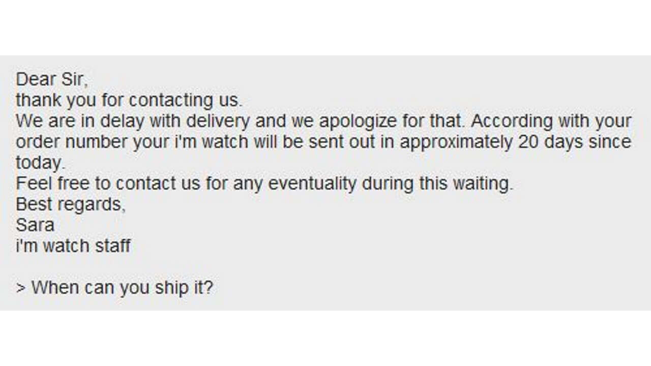Click the word "delivery" in the message
651x366 pixels.
[x=216, y=121]
